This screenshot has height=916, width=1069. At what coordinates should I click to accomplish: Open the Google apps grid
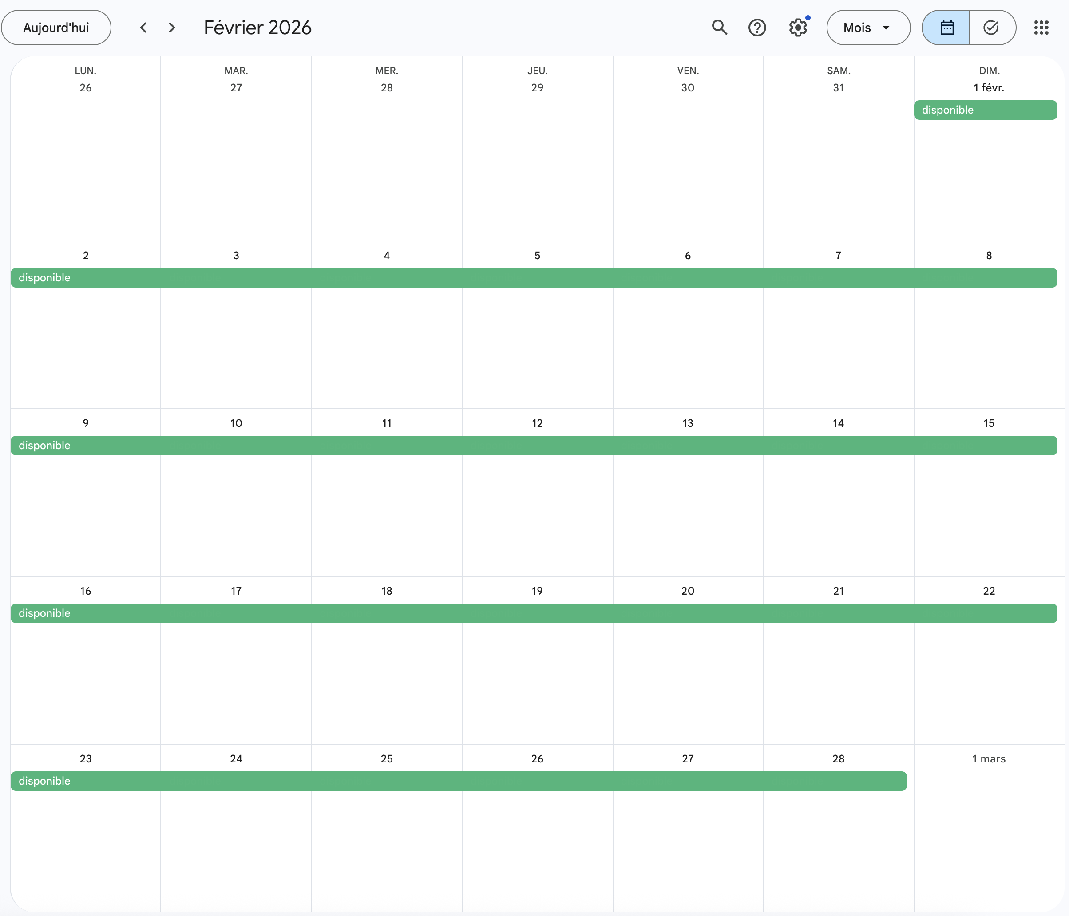(1041, 28)
